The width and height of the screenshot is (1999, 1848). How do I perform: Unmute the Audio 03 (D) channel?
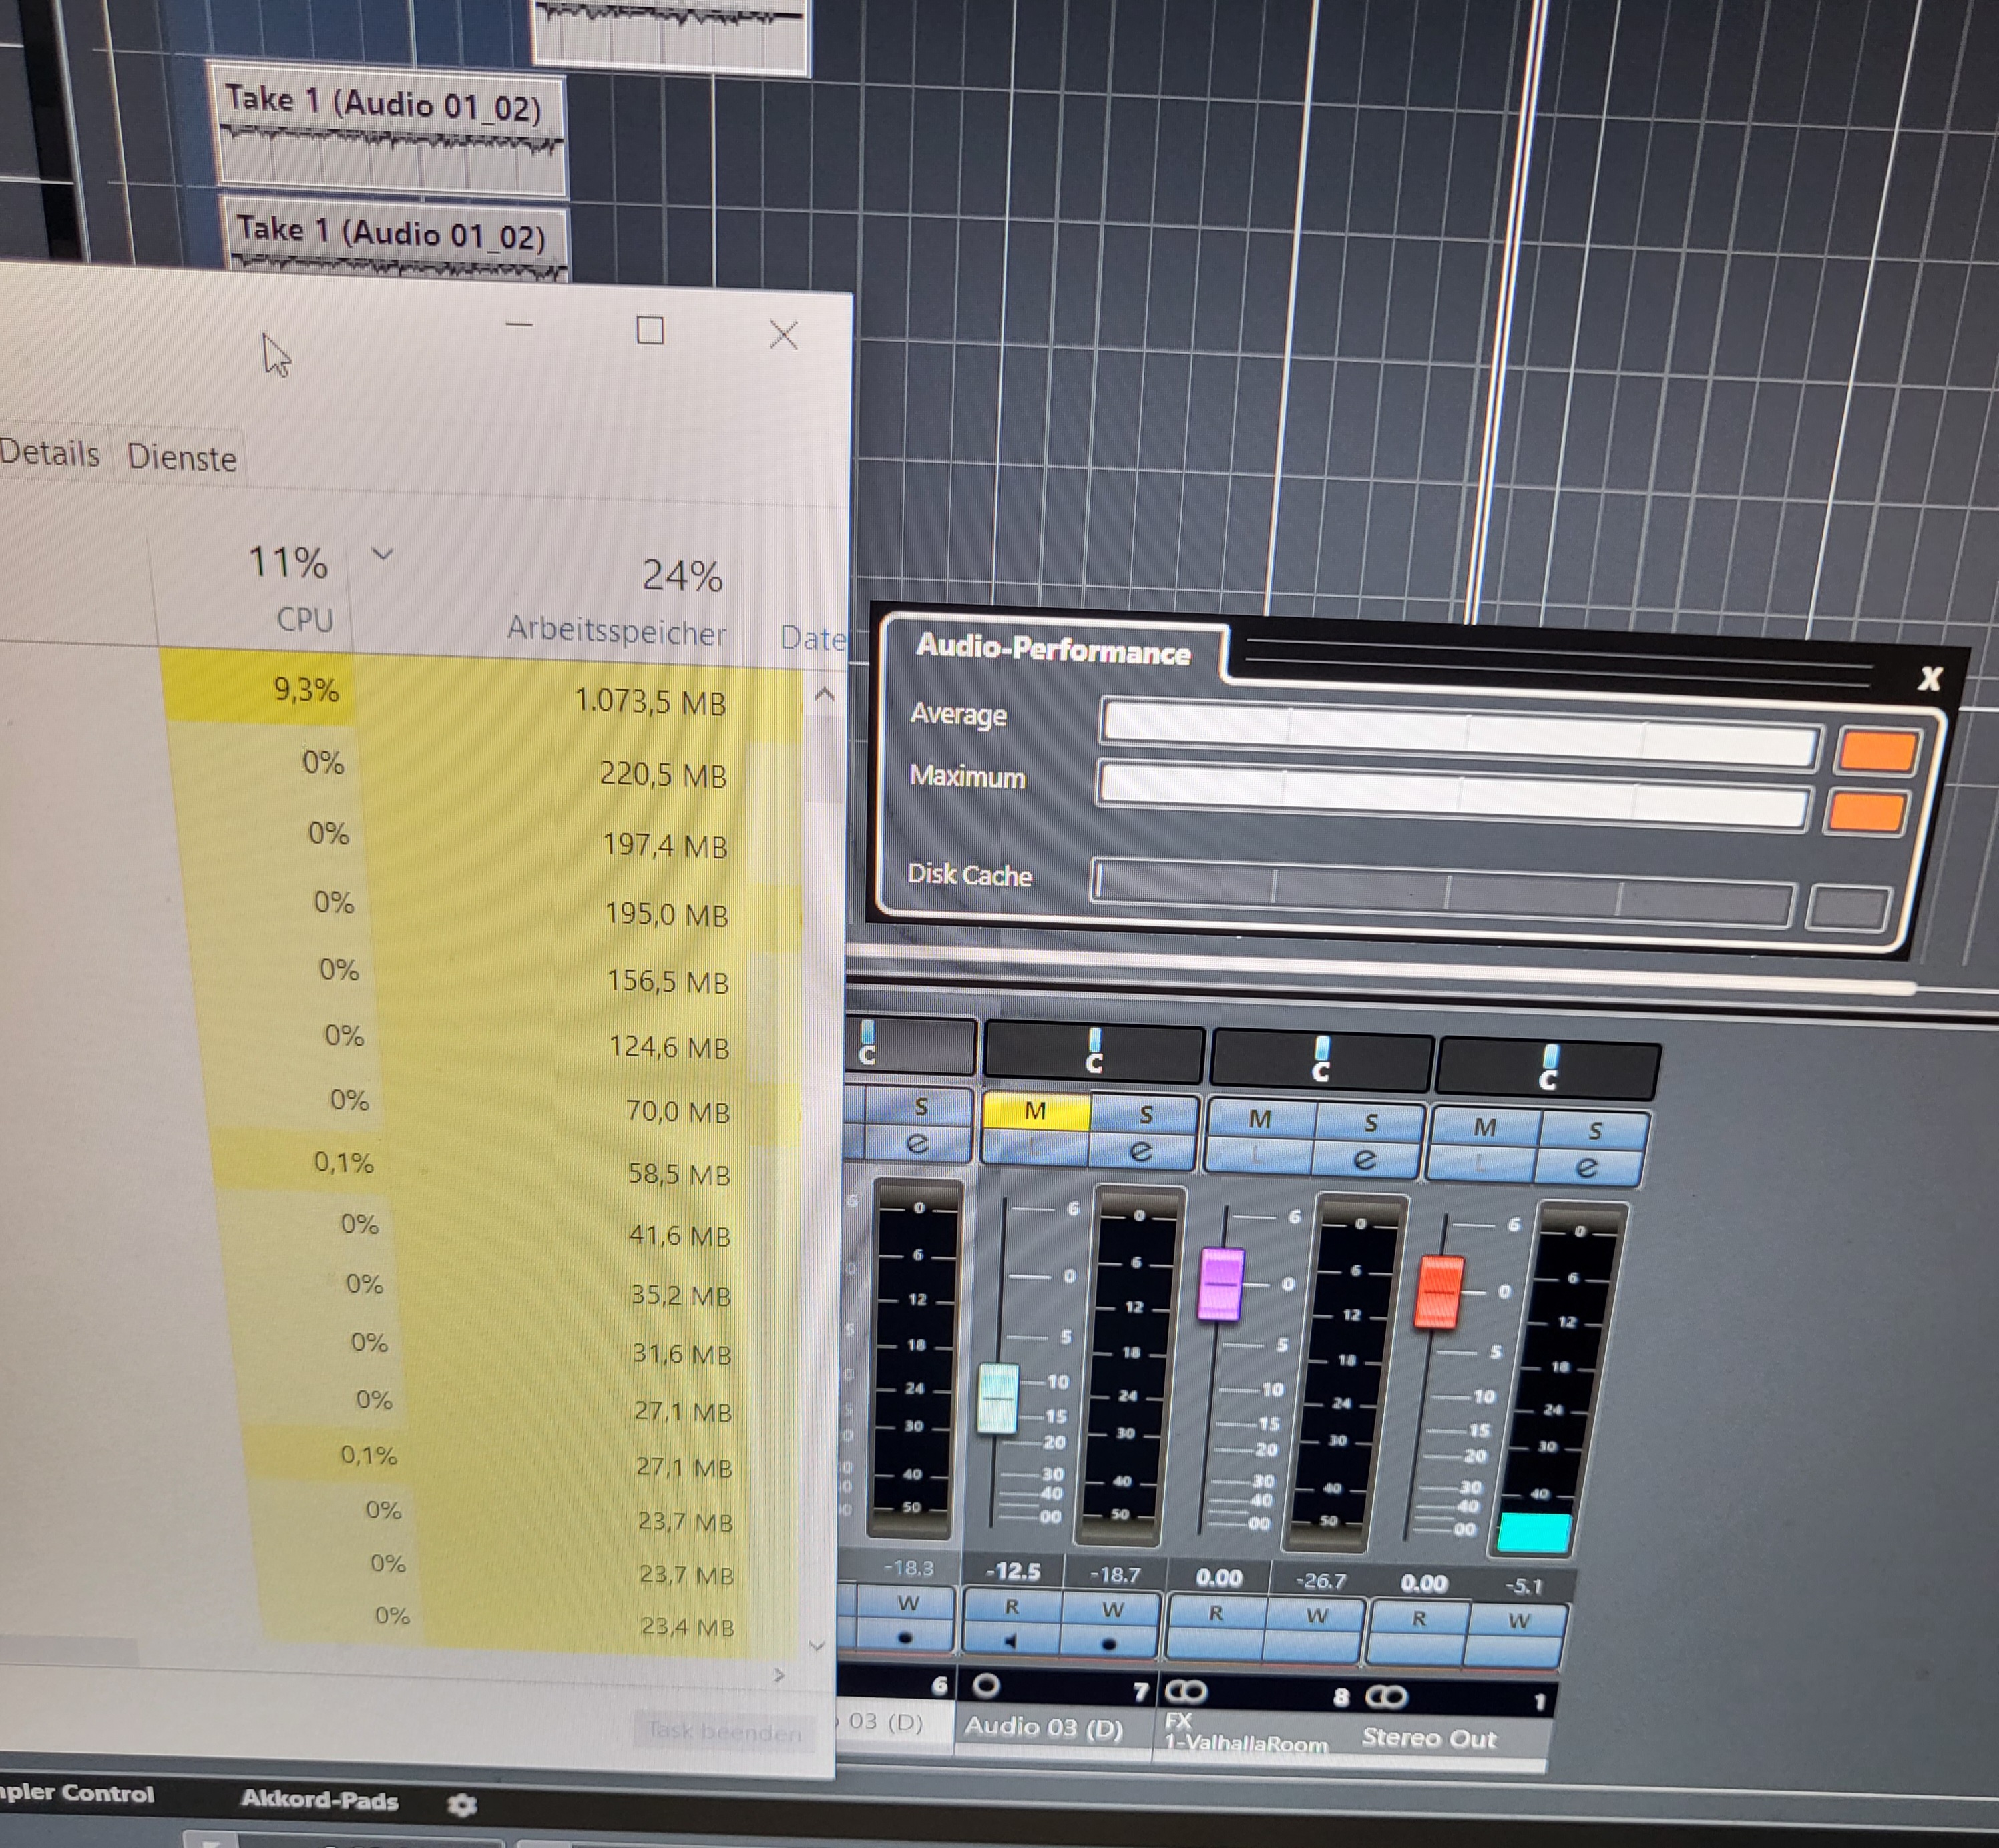[x=1036, y=1111]
